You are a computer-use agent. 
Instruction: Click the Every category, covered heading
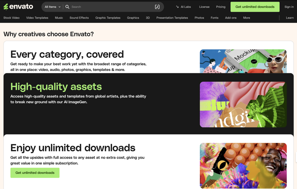pos(67,54)
